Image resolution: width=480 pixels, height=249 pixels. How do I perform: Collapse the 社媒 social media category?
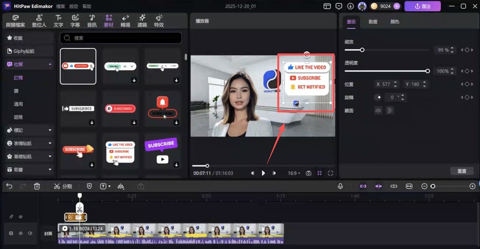50,65
